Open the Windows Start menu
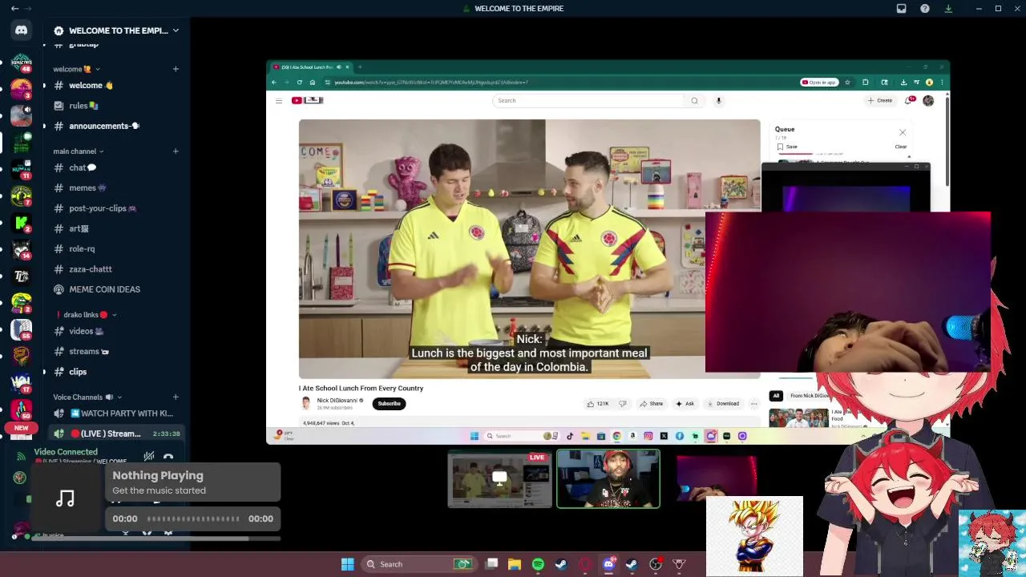The width and height of the screenshot is (1026, 577). pos(347,564)
